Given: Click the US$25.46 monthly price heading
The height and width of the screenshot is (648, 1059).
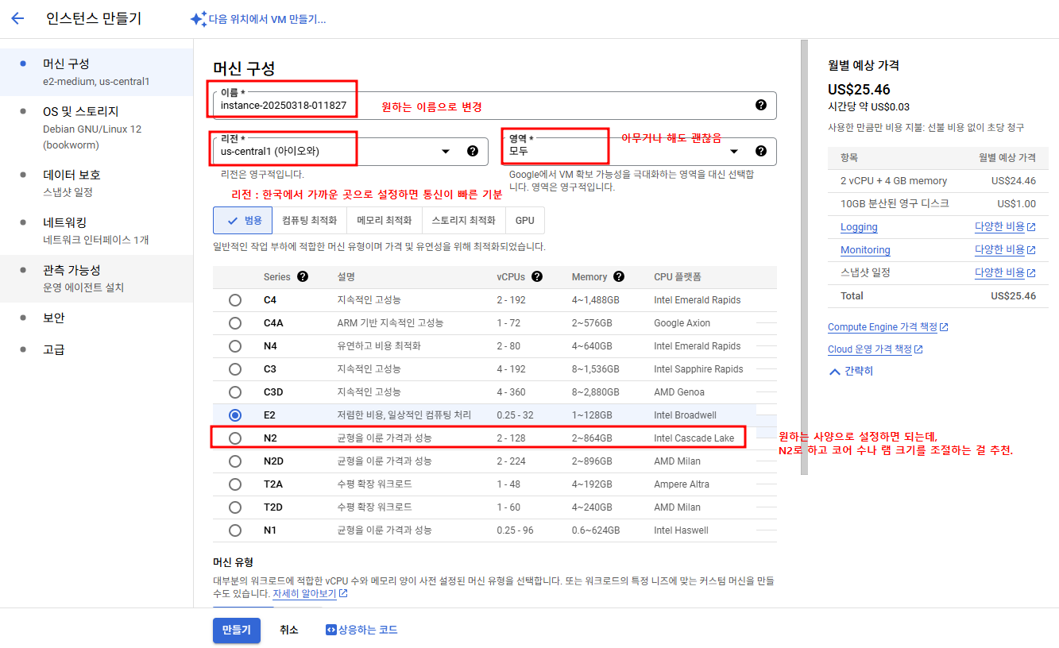Looking at the screenshot, I should coord(859,90).
